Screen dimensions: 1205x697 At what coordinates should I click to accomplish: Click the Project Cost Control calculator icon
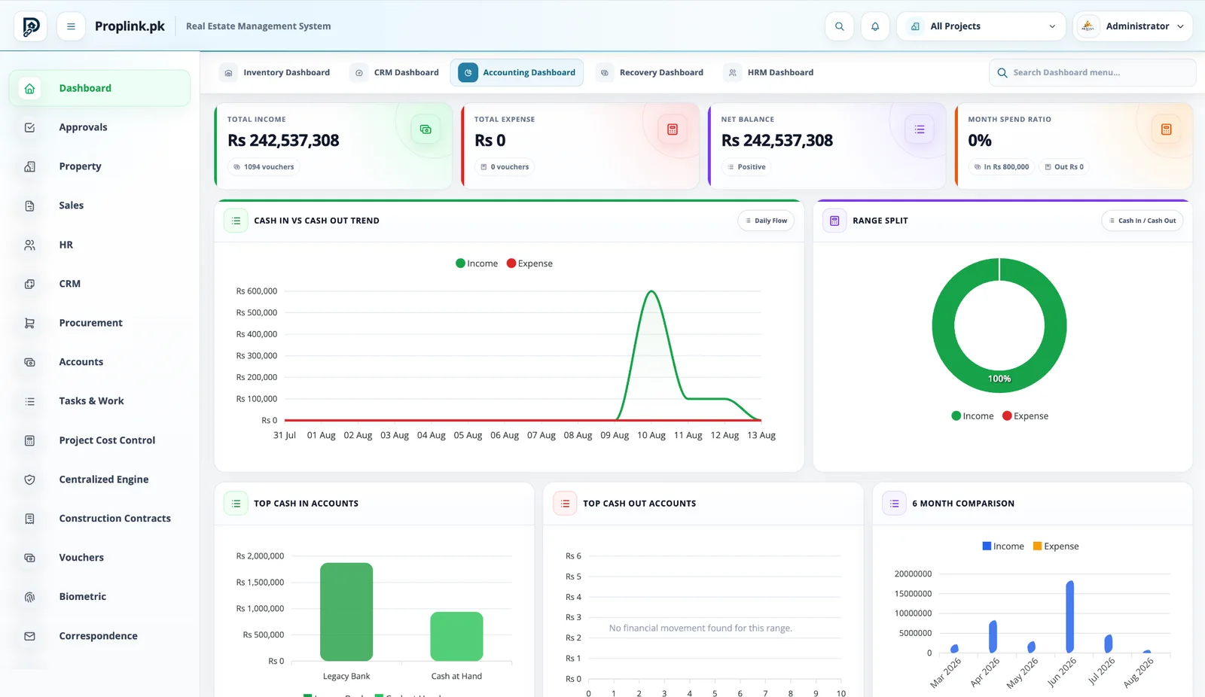tap(30, 441)
